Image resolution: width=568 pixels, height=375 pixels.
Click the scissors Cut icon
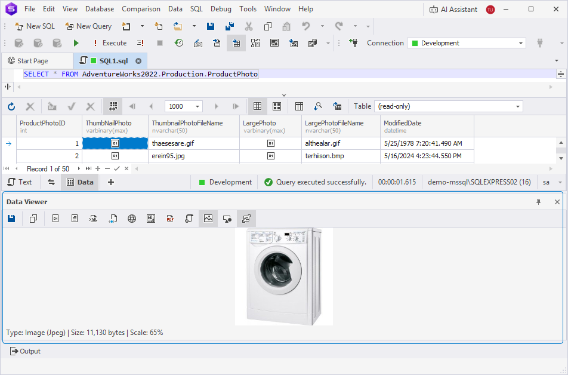tap(249, 26)
